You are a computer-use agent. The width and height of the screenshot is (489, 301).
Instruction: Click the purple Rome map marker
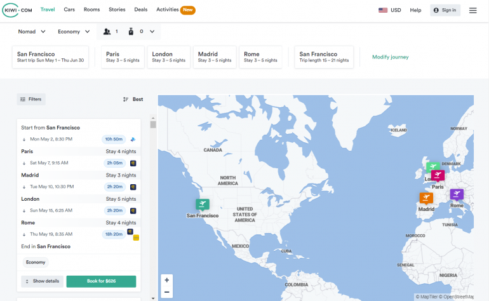pyautogui.click(x=457, y=194)
